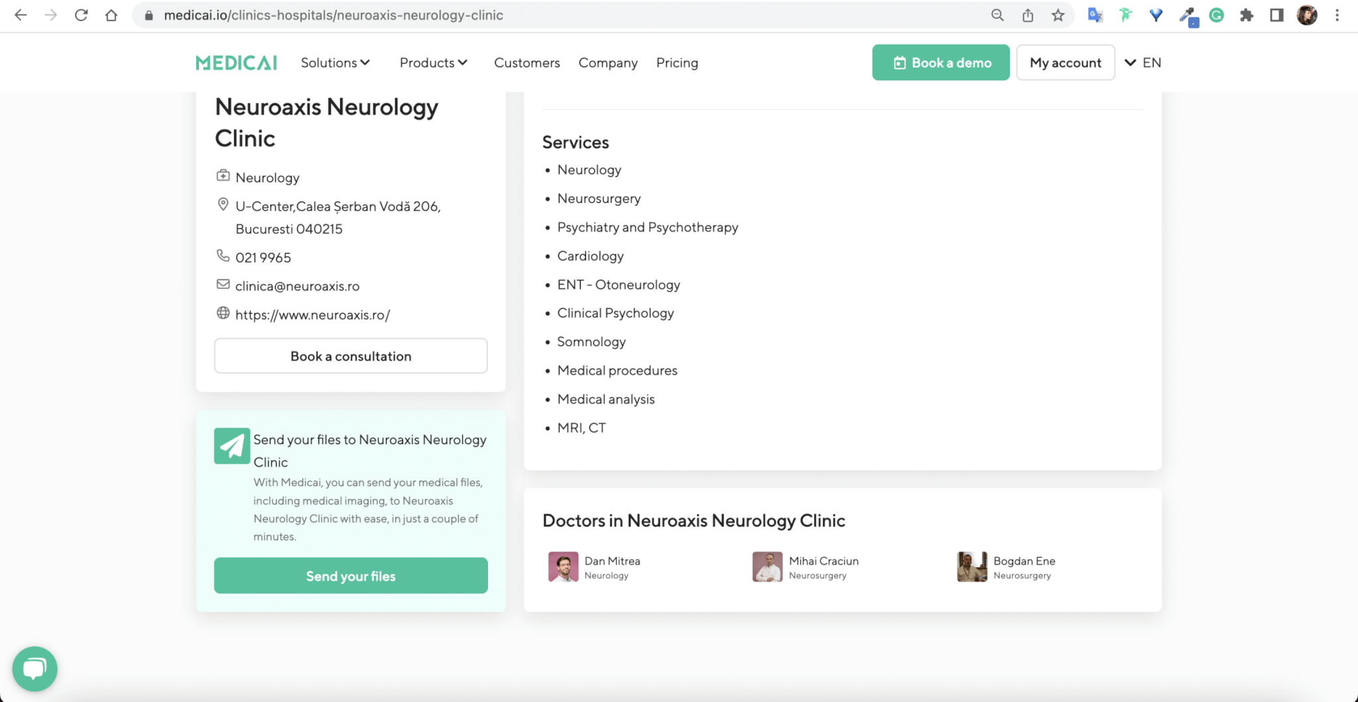Open the EN language selector
Image resolution: width=1358 pixels, height=702 pixels.
[x=1143, y=63]
